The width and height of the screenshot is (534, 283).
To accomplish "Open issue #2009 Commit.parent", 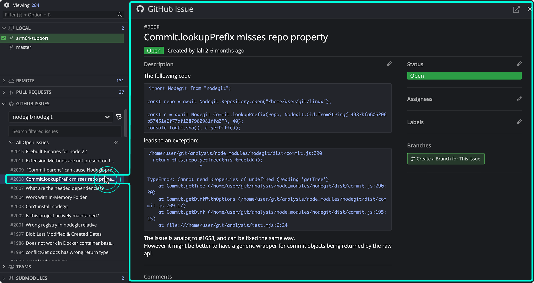I will (63, 170).
